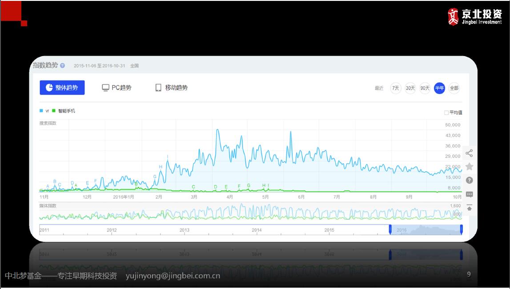Click the help icon beside 指数趋势 title
This screenshot has width=510, height=289.
point(62,66)
